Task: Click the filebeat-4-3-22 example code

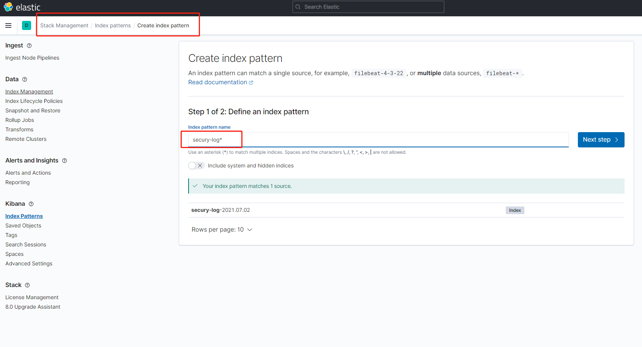Action: (x=379, y=73)
